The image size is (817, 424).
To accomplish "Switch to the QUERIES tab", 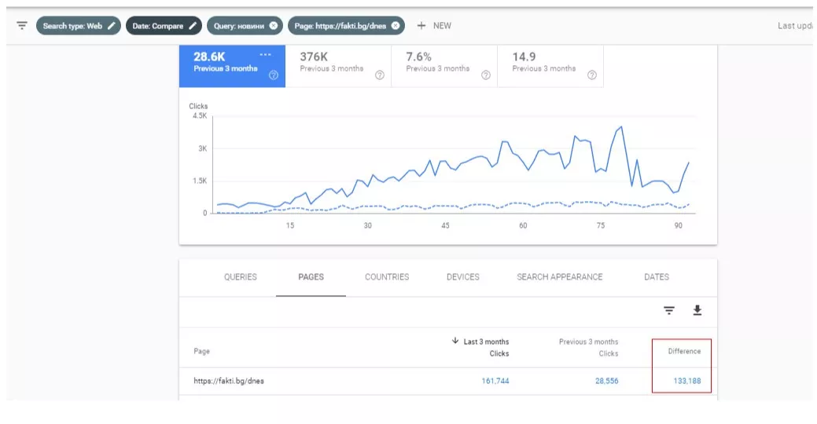I will [240, 277].
